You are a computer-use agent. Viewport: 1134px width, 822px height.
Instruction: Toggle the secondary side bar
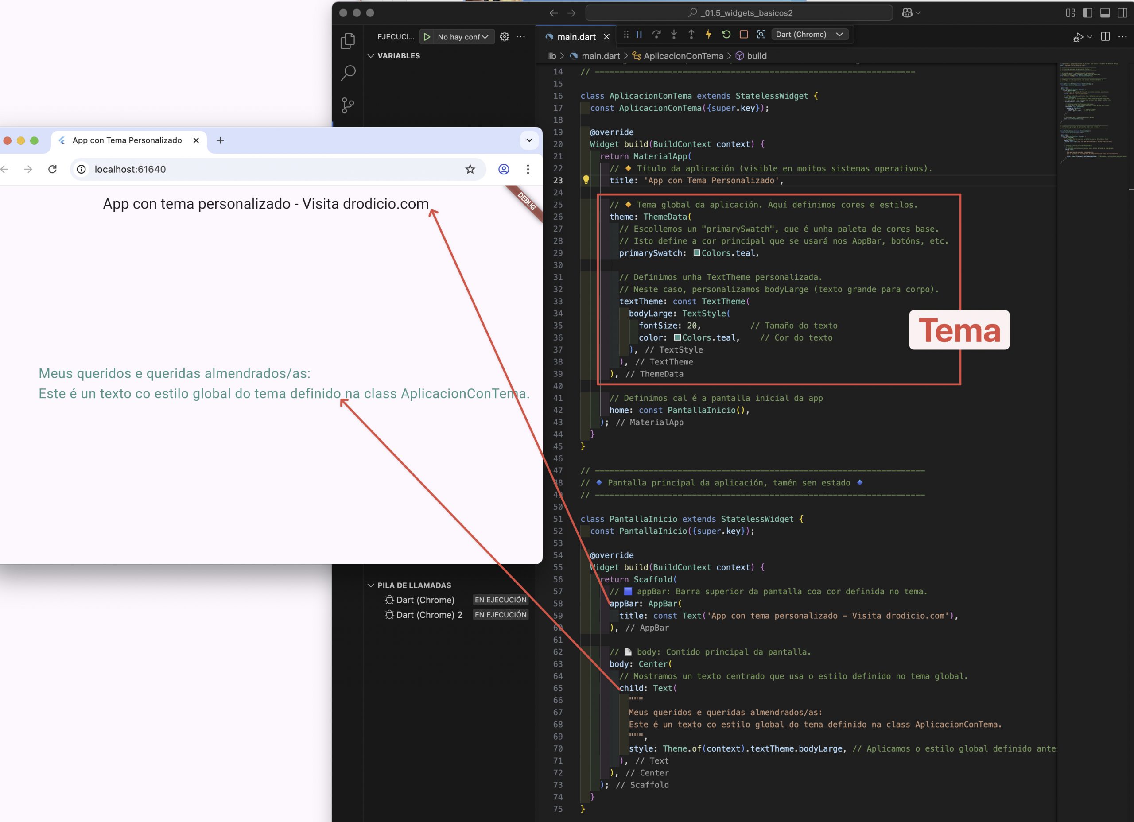[x=1122, y=13]
